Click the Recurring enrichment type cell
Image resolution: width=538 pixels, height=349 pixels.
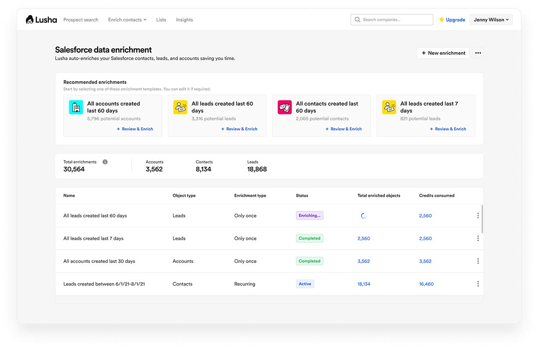point(245,284)
